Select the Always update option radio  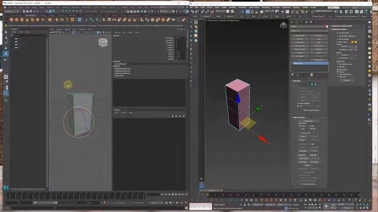pos(337,72)
